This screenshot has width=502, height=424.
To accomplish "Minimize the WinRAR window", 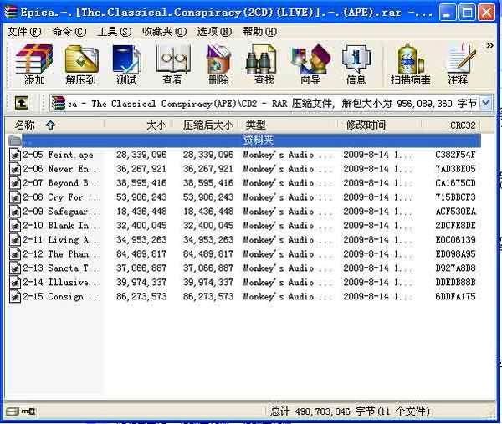I will click(447, 13).
